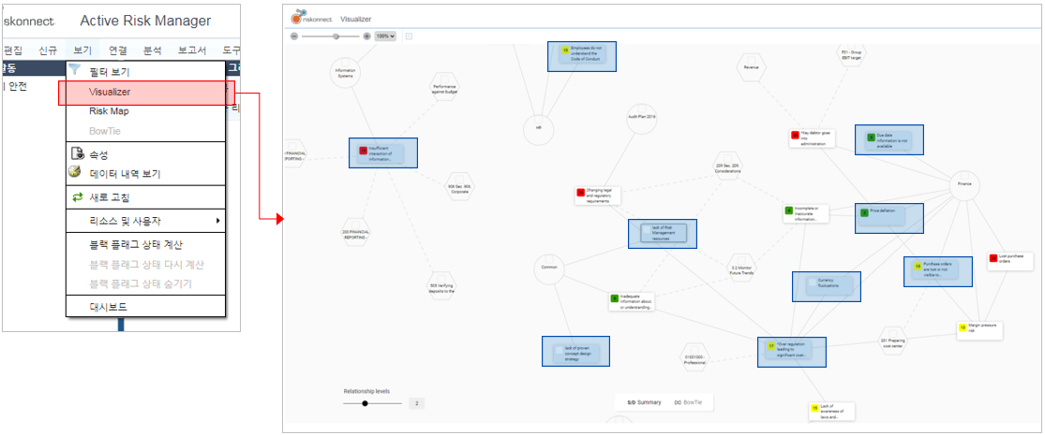Open the 연결 menu
This screenshot has height=435, width=1045.
coord(118,50)
